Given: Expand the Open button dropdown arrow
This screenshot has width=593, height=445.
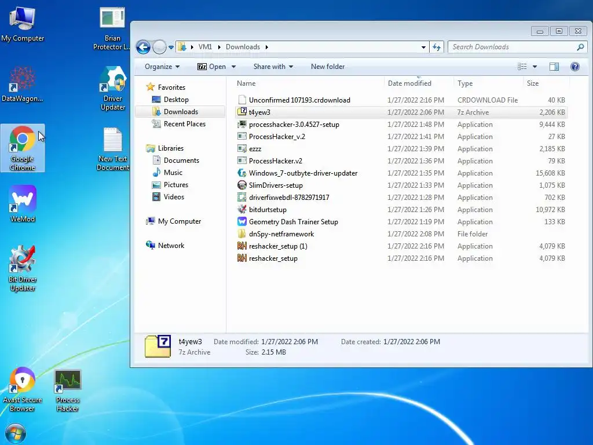Looking at the screenshot, I should pyautogui.click(x=234, y=67).
